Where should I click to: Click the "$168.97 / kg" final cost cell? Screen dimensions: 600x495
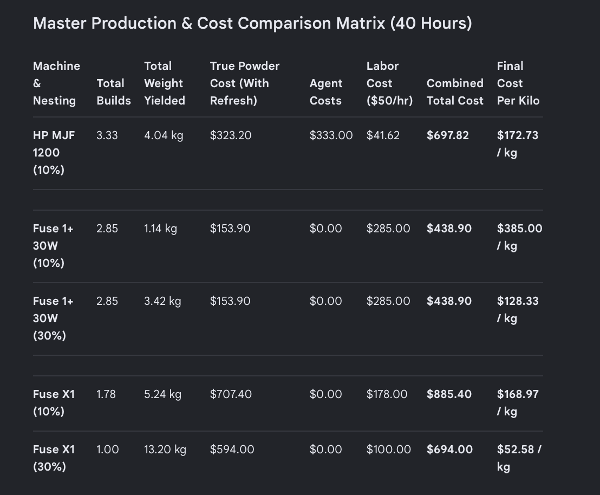coord(518,403)
